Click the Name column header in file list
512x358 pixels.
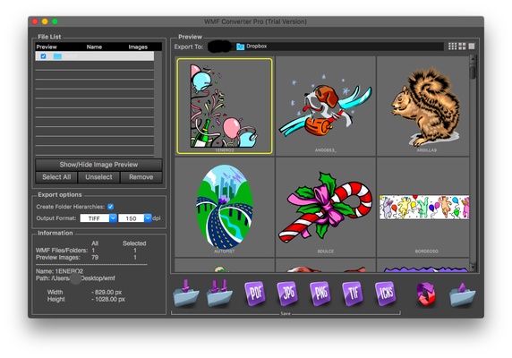(x=94, y=47)
